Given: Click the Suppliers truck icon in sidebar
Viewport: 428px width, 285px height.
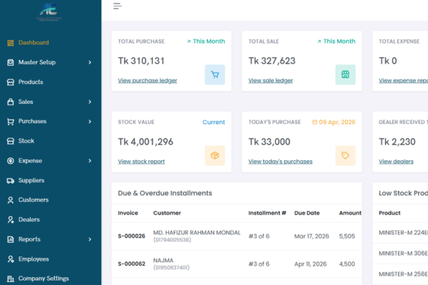Looking at the screenshot, I should [x=11, y=180].
